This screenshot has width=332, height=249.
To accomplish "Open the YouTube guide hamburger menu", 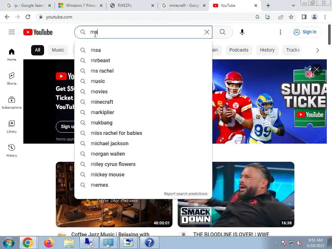I will click(12, 32).
